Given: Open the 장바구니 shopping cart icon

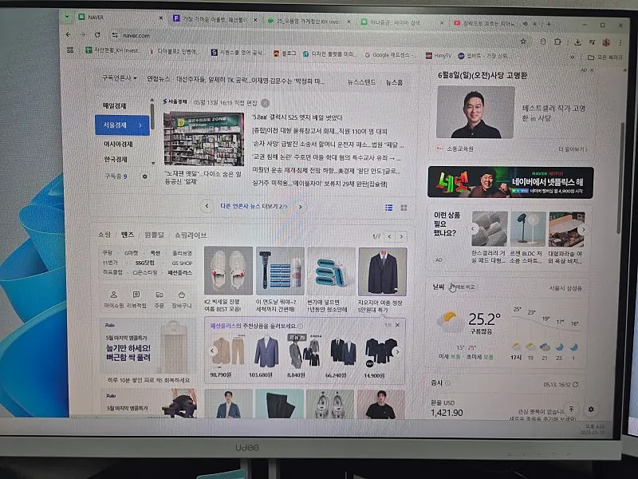Looking at the screenshot, I should click(181, 296).
